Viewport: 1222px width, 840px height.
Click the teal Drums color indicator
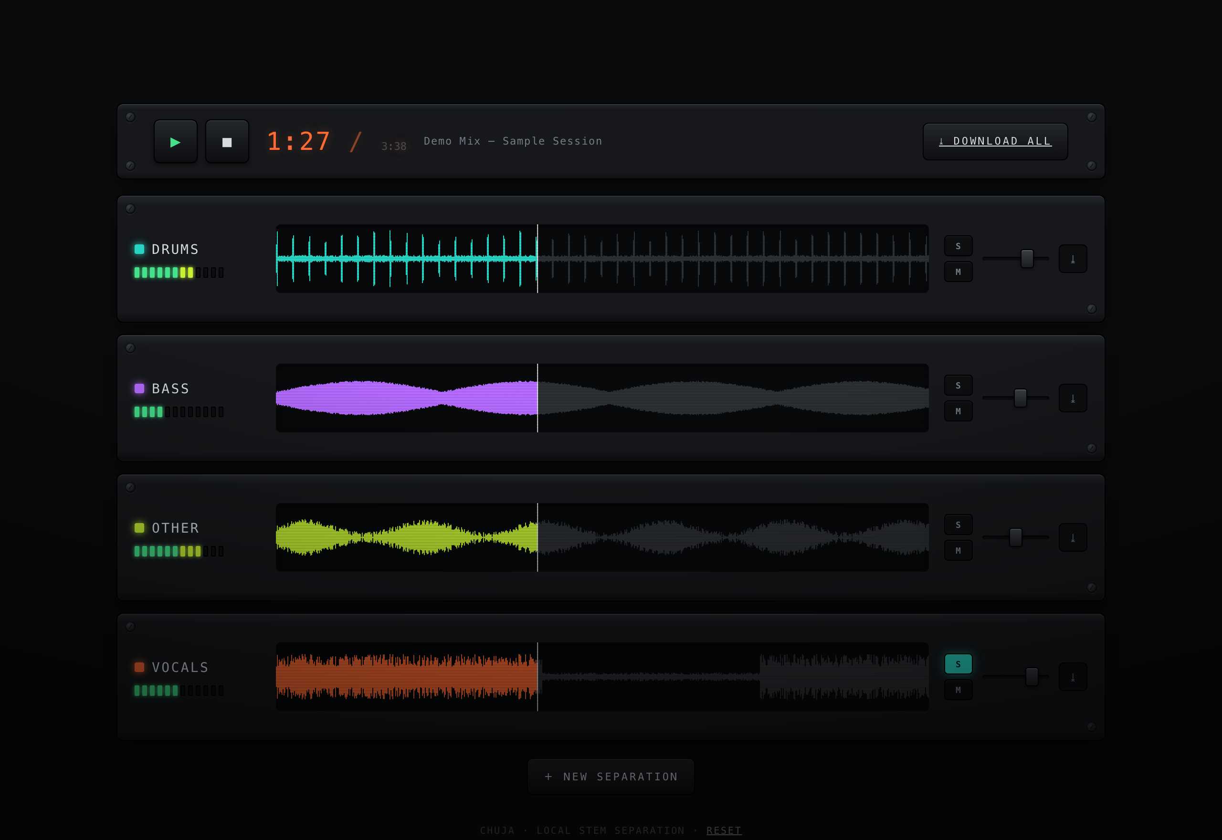pos(139,249)
